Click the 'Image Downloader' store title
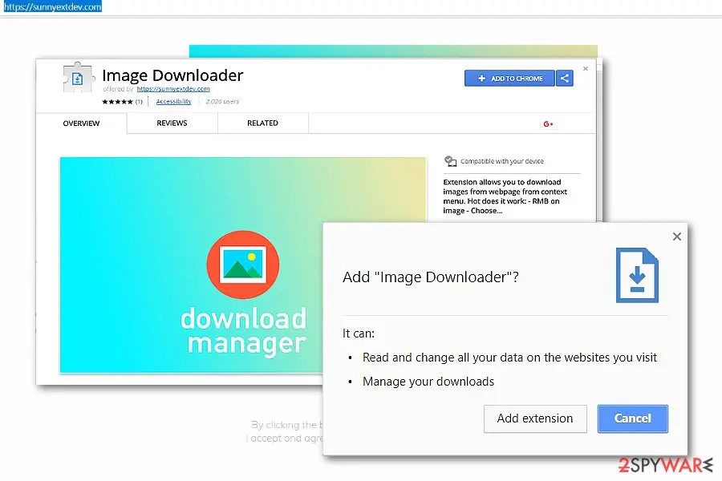 point(172,75)
